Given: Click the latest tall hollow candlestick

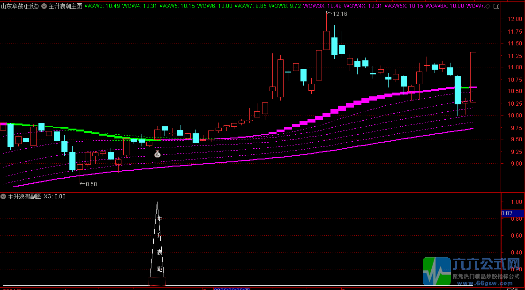Looking at the screenshot, I should 473,77.
